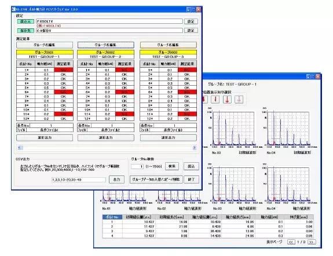The width and height of the screenshot is (333, 256).
Task: Go to previous page with << button
Action: (x=291, y=242)
